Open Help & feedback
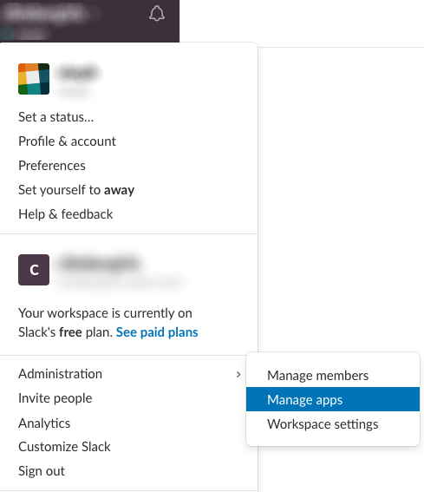Viewport: 424px width, 492px height. pyautogui.click(x=66, y=214)
